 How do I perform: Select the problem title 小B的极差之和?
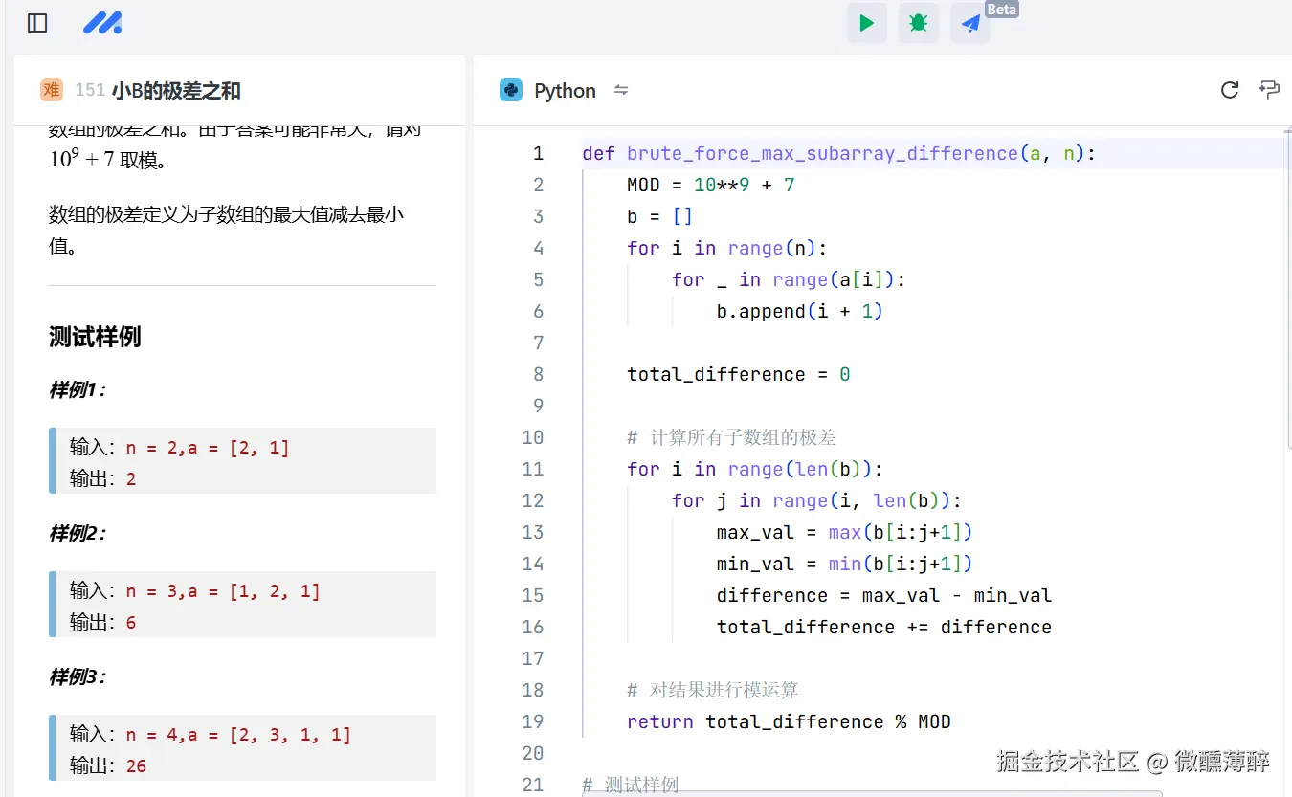(x=176, y=91)
